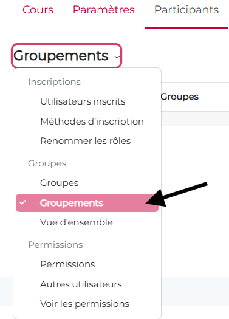Click the large Groupements title text
The image size is (229, 319).
61,55
